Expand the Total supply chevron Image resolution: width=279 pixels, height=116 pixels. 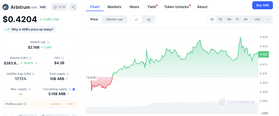(67, 79)
